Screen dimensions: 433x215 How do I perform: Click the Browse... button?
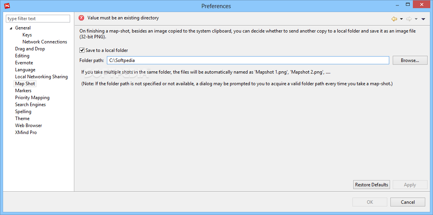click(410, 60)
